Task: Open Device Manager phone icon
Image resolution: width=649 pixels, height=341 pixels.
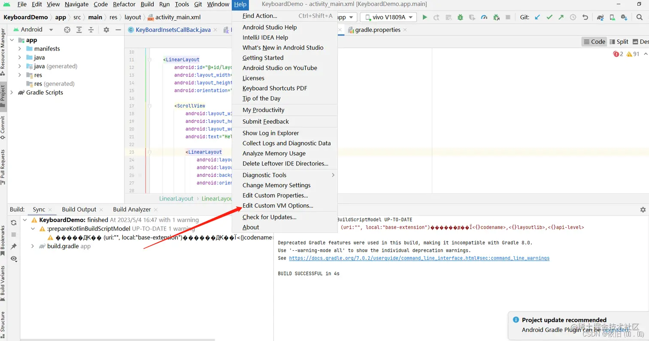Action: pyautogui.click(x=612, y=17)
